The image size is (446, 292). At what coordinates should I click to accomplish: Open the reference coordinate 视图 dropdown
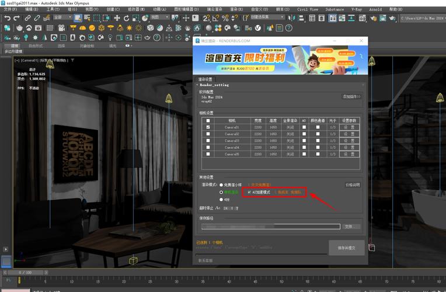point(159,18)
